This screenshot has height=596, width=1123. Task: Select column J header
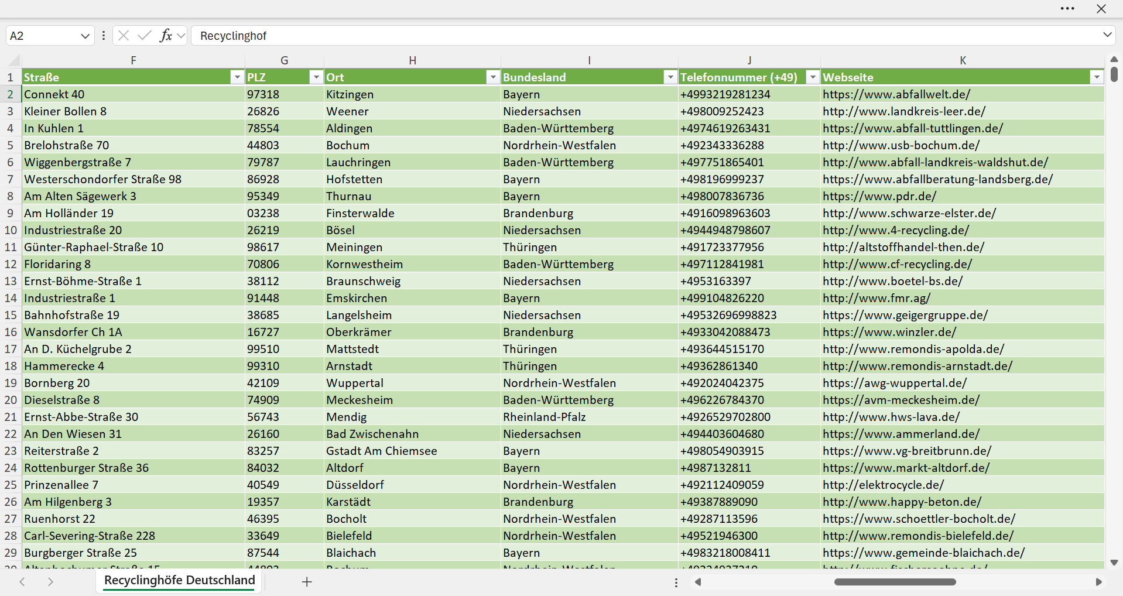[x=749, y=60]
